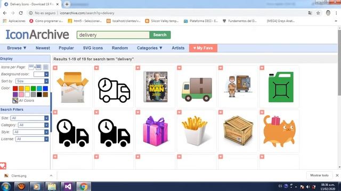This screenshot has width=341, height=191.
Task: Open the Background color dropdown
Action: 41,74
